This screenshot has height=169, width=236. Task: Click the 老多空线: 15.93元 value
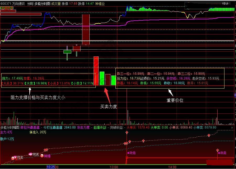(x=205, y=78)
